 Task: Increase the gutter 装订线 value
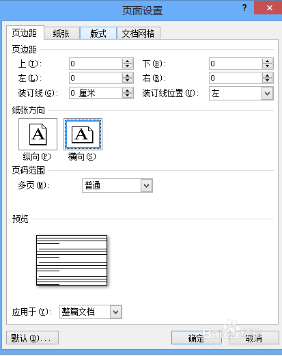[x=127, y=91]
